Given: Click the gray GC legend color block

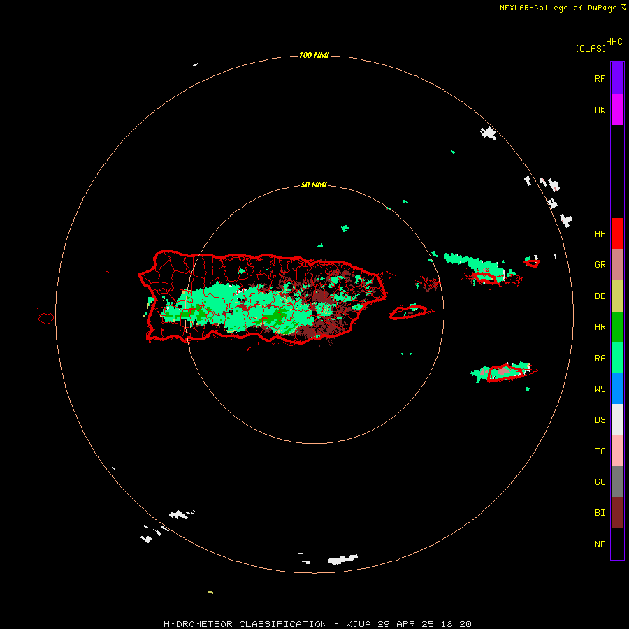Looking at the screenshot, I should coord(617,482).
